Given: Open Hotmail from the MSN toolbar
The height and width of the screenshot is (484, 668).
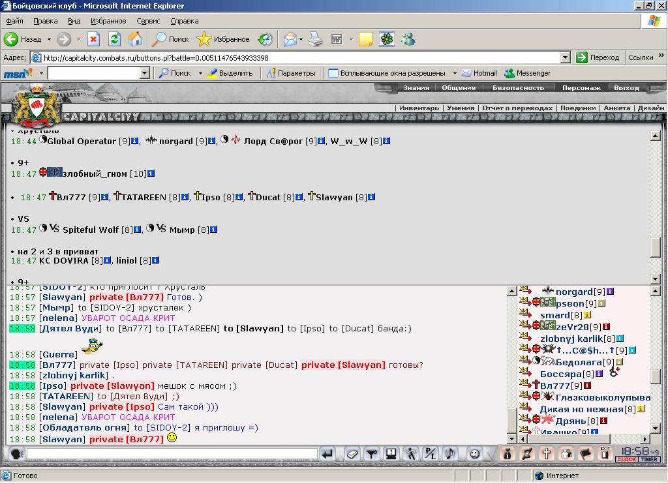Looking at the screenshot, I should (479, 73).
